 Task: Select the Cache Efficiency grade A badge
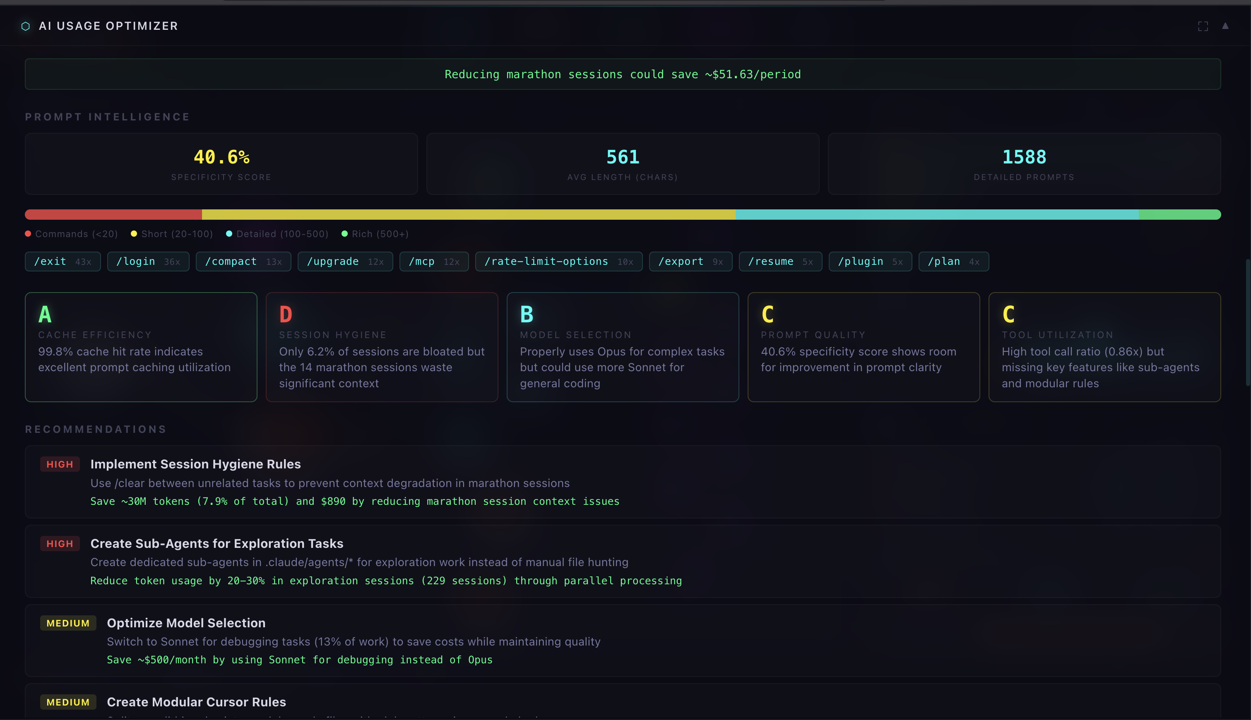click(x=45, y=314)
